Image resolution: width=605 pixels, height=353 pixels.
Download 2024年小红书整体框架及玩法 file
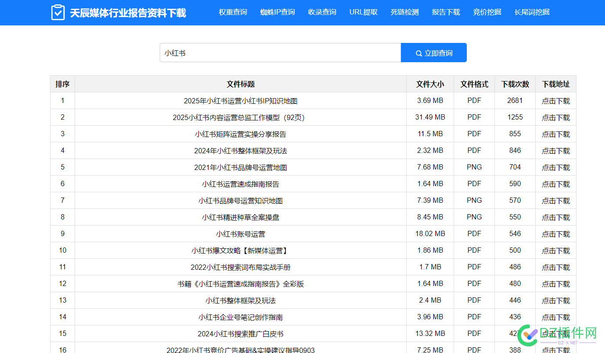[x=556, y=151]
